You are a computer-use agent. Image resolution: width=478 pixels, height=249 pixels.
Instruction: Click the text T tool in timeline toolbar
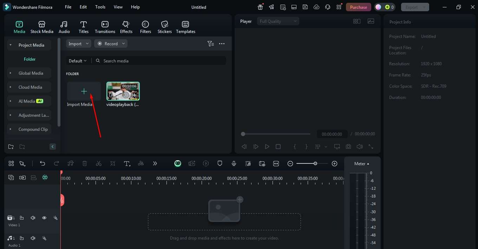pyautogui.click(x=127, y=163)
